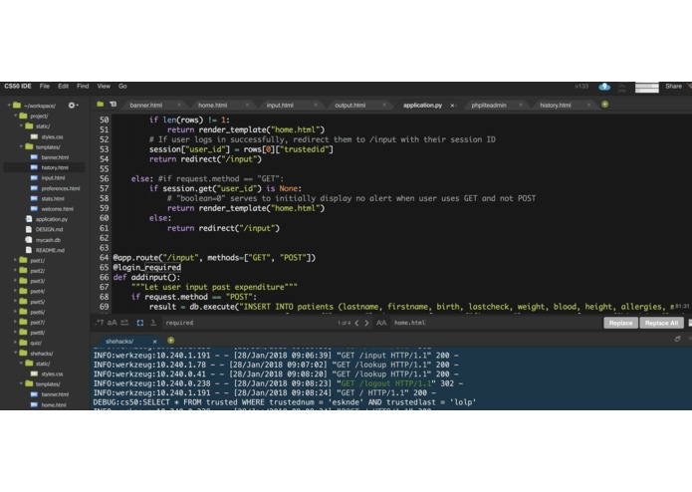Open the File menu
This screenshot has height=492, width=692.
[45, 87]
